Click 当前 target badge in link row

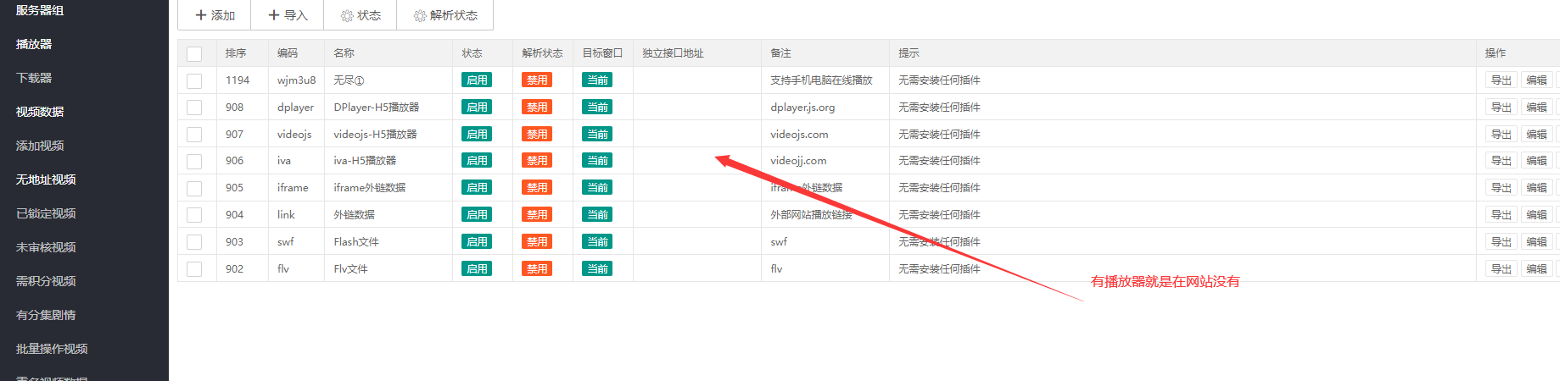[x=597, y=215]
